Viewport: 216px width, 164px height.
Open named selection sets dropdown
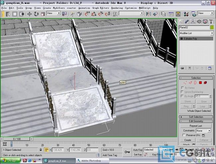[131, 13]
